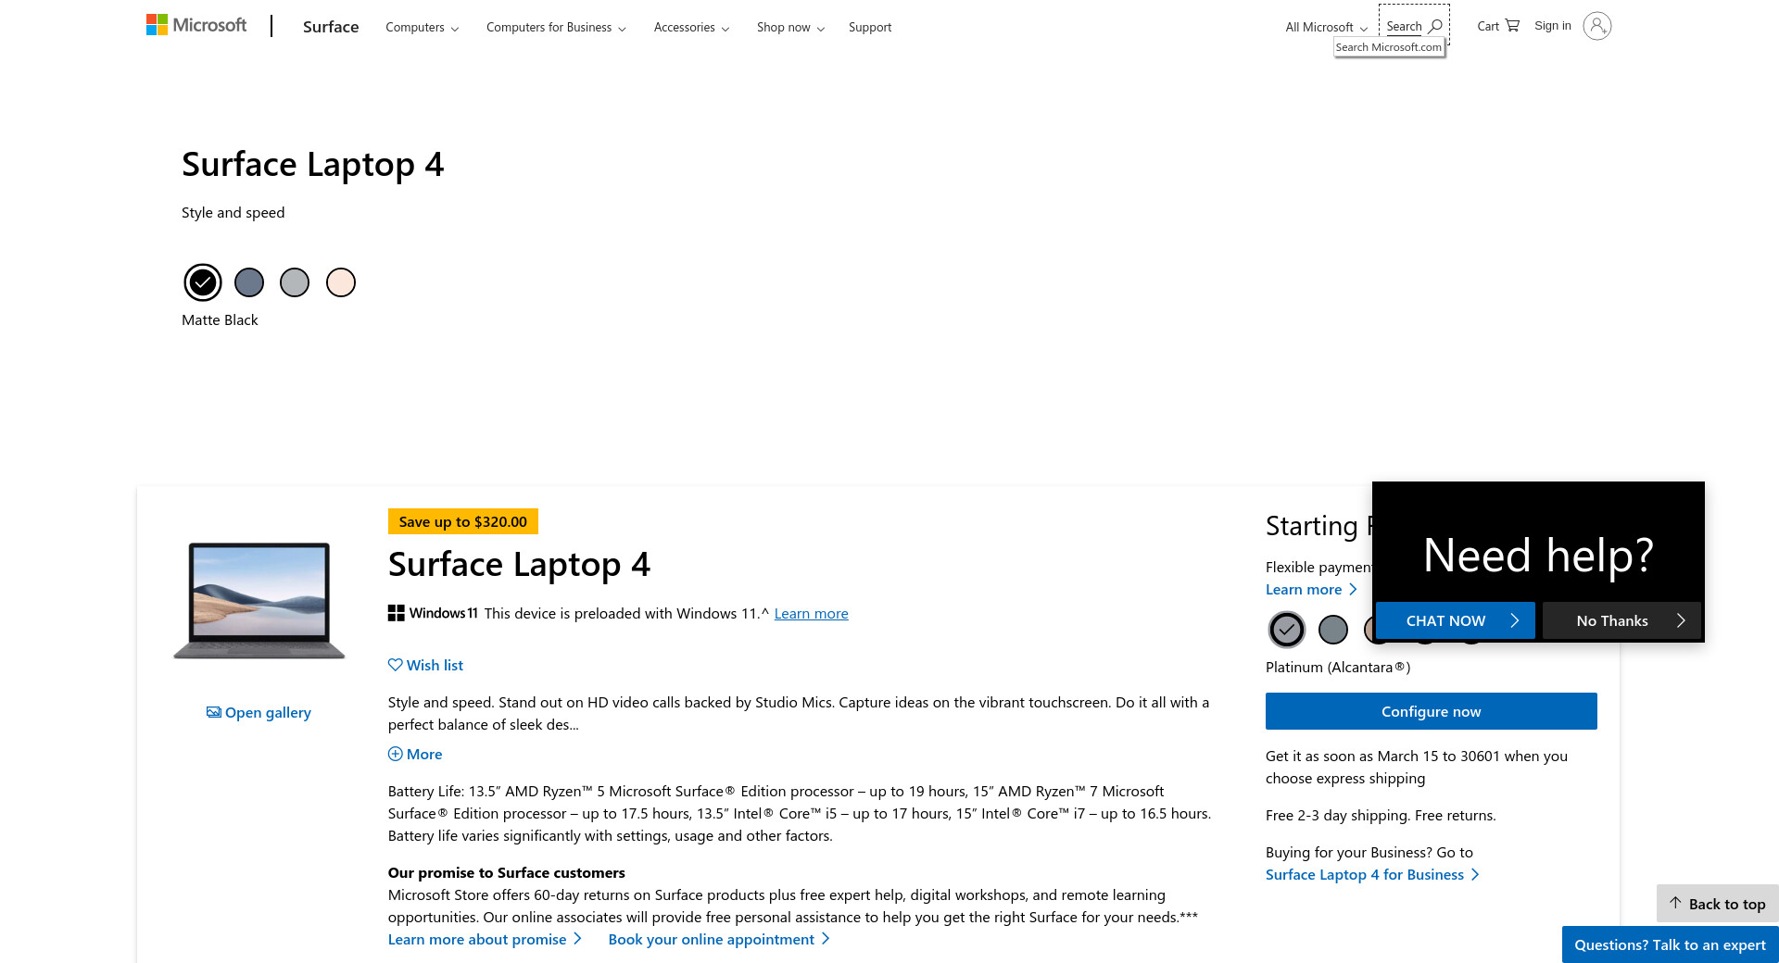Open the All Microsoft dropdown
This screenshot has height=963, width=1779.
click(1326, 28)
